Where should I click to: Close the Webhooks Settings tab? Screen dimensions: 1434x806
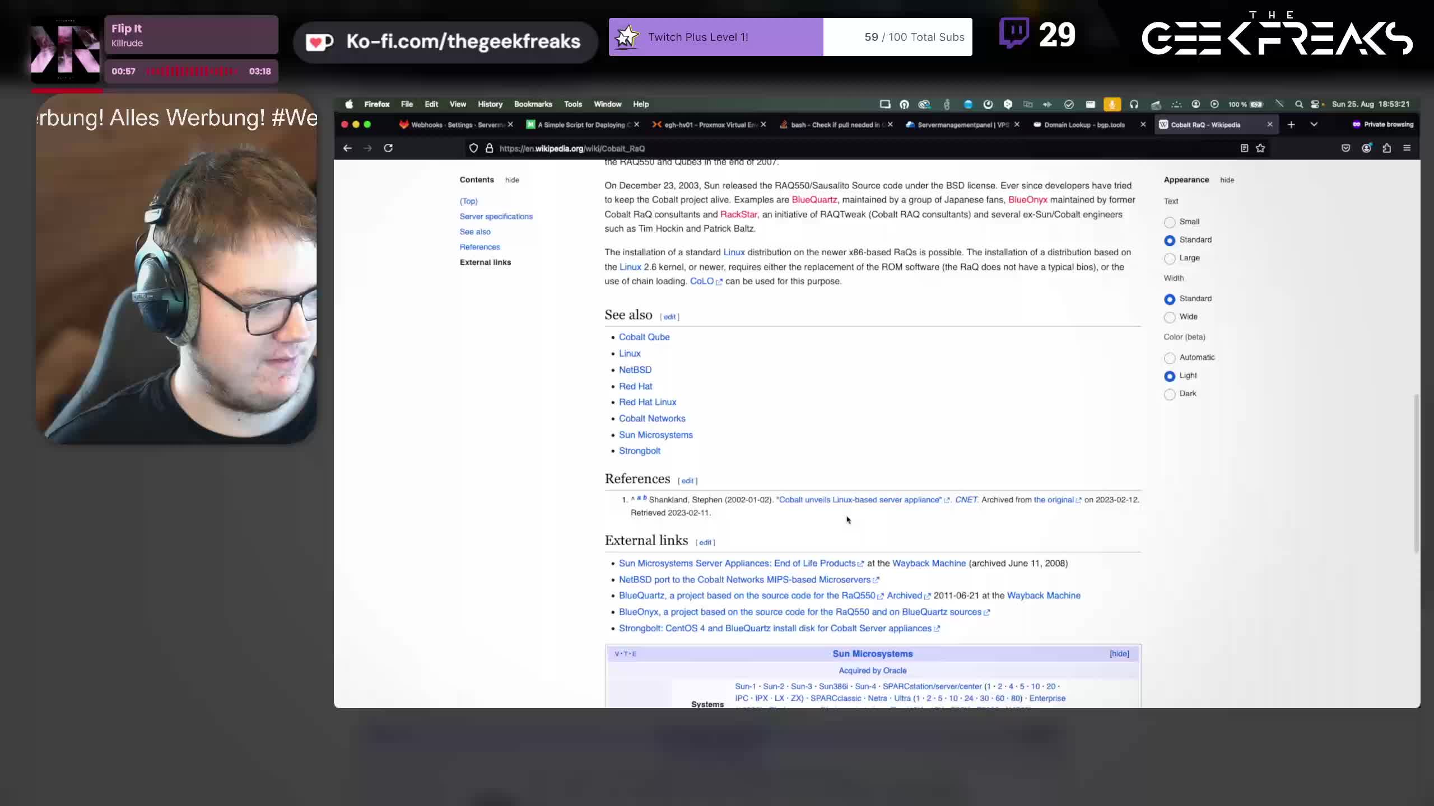[x=510, y=125]
